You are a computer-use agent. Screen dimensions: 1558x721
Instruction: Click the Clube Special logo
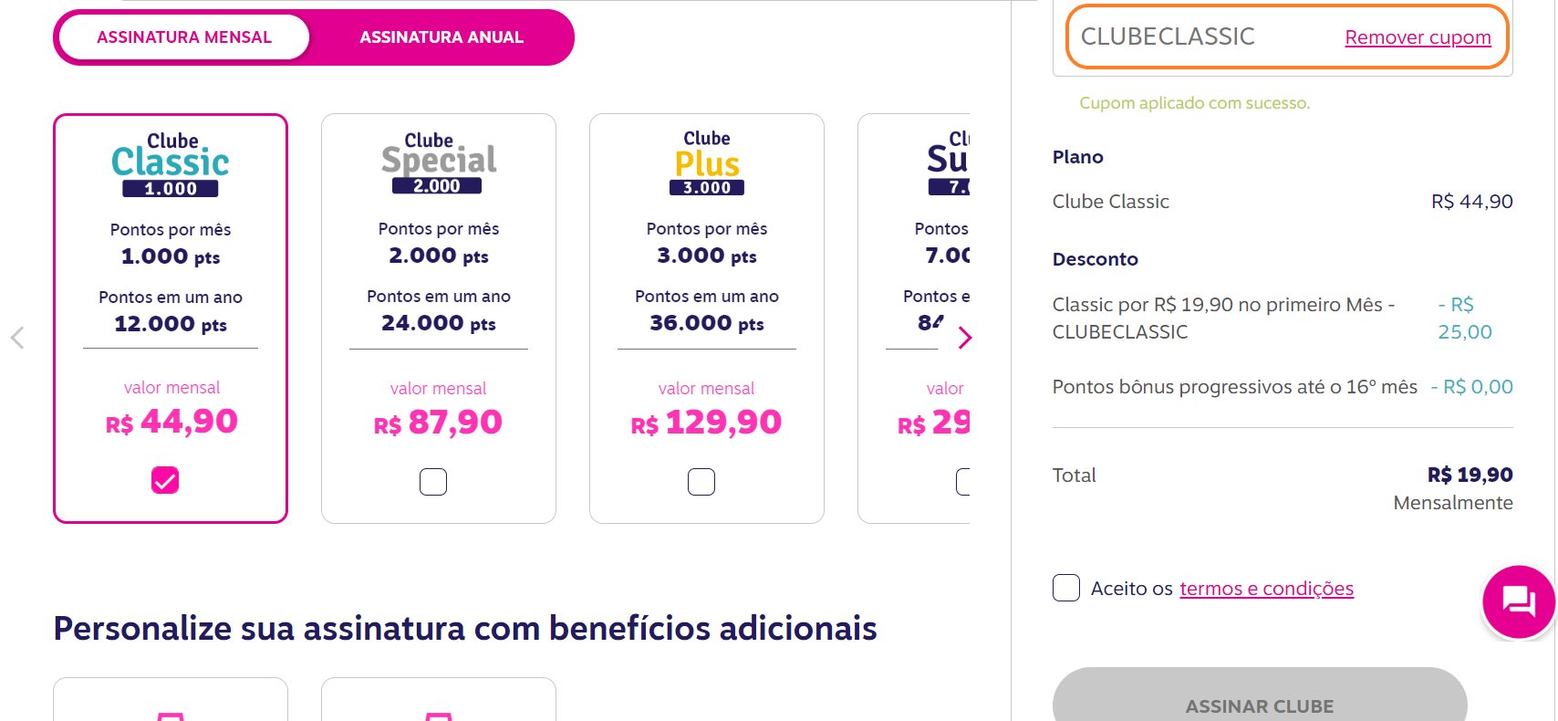439,163
